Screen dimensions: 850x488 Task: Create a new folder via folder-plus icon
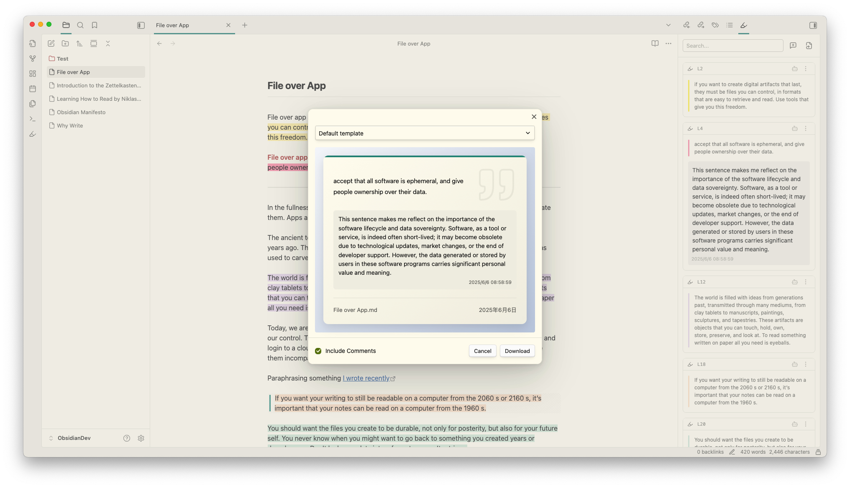pos(65,43)
